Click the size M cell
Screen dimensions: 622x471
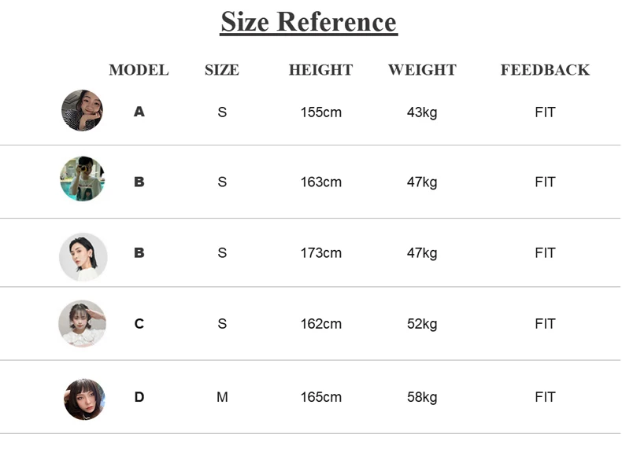[222, 397]
